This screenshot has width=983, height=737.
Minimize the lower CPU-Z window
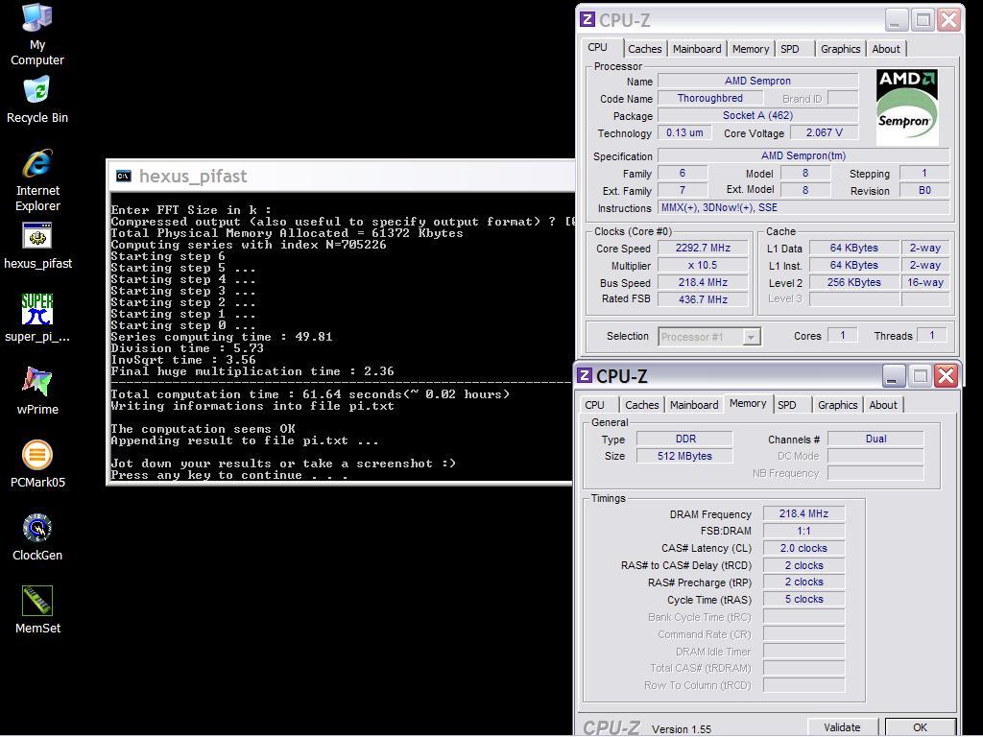[894, 376]
